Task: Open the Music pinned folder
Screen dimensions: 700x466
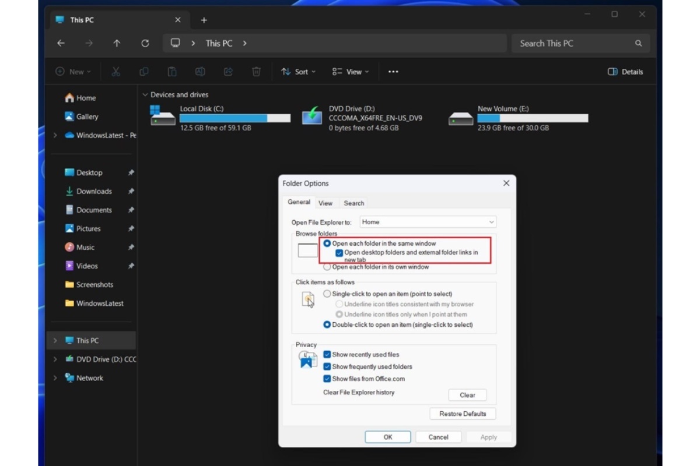Action: (x=79, y=247)
